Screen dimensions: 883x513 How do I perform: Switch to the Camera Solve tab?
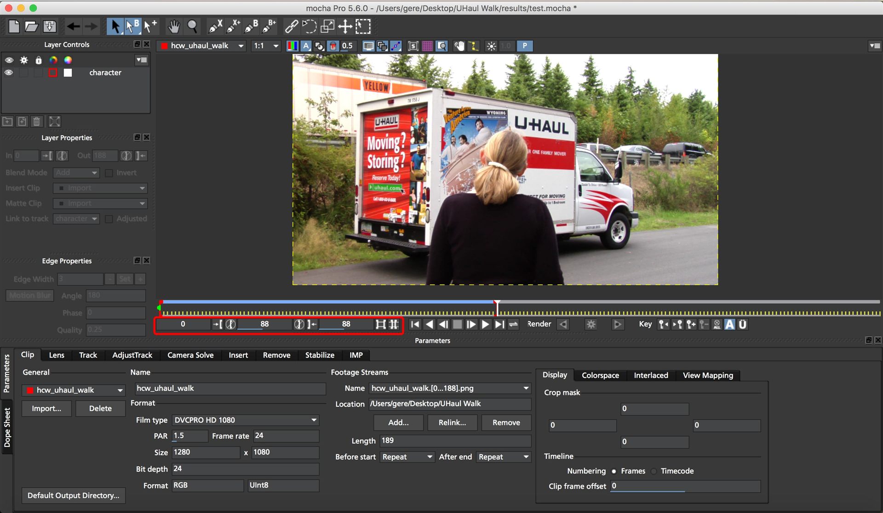(190, 355)
